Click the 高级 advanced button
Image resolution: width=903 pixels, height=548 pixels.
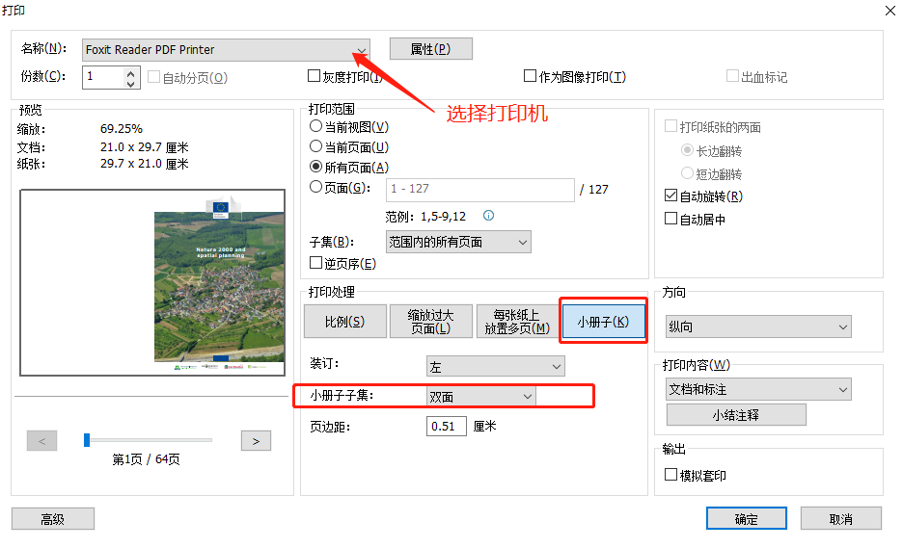(53, 519)
